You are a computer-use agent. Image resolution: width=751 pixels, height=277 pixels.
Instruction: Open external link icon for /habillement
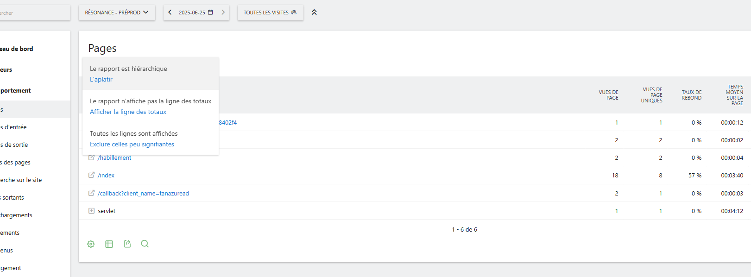click(91, 157)
